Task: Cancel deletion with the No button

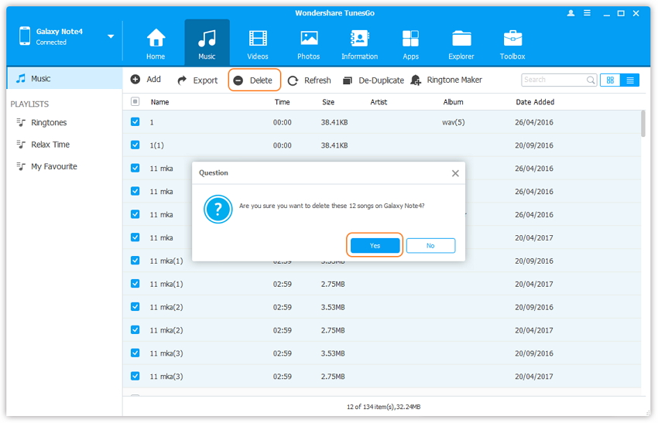Action: pos(430,246)
